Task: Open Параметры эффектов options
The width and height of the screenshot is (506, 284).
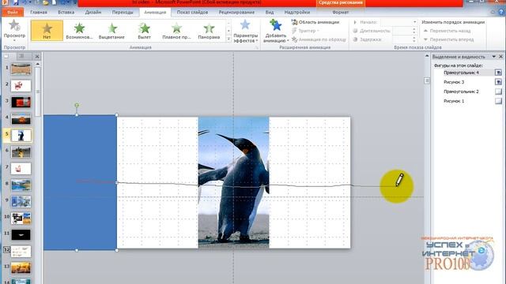Action: 245,31
